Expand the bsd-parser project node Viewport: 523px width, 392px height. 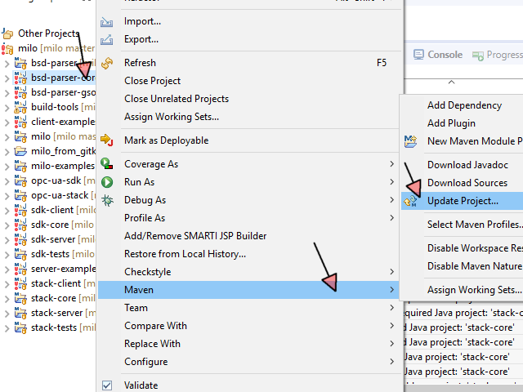tap(7, 64)
